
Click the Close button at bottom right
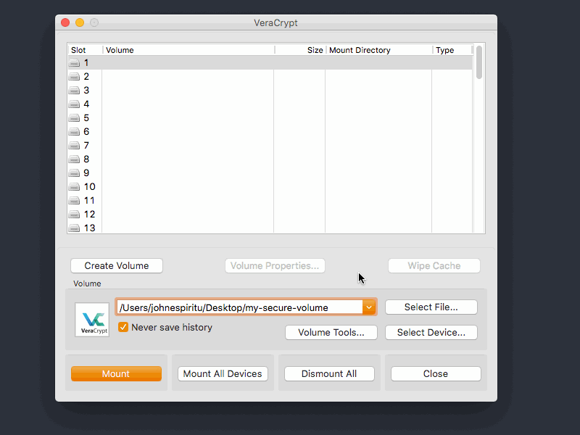pos(436,373)
